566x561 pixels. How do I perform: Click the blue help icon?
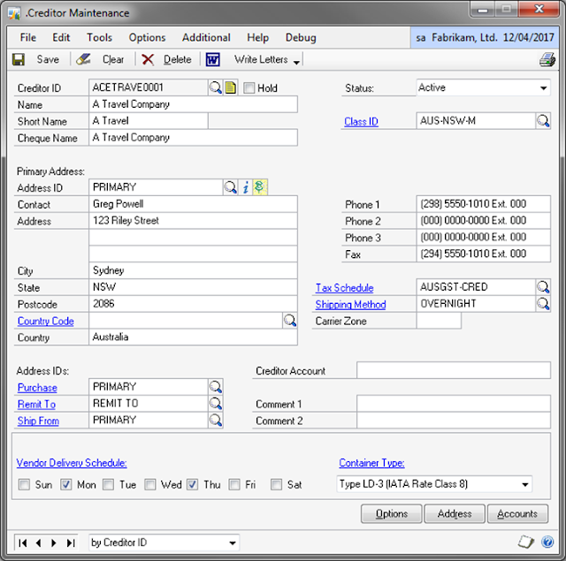[x=547, y=542]
